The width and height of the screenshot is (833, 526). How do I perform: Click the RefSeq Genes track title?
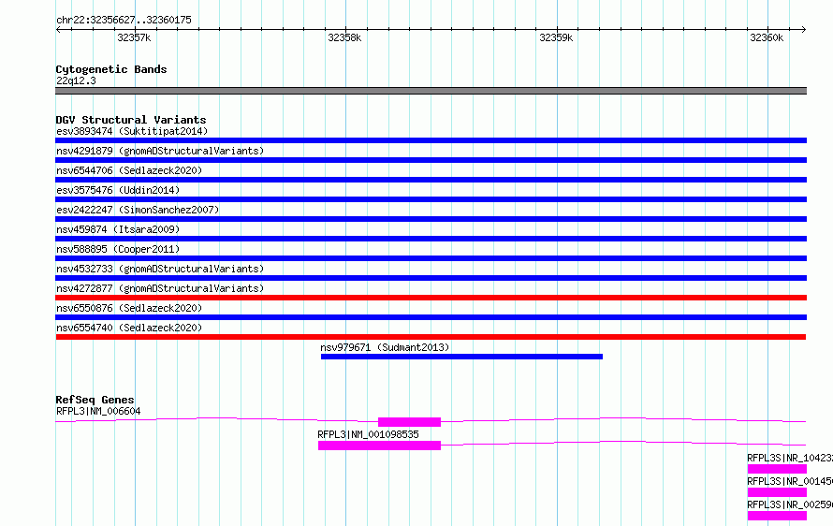(95, 400)
